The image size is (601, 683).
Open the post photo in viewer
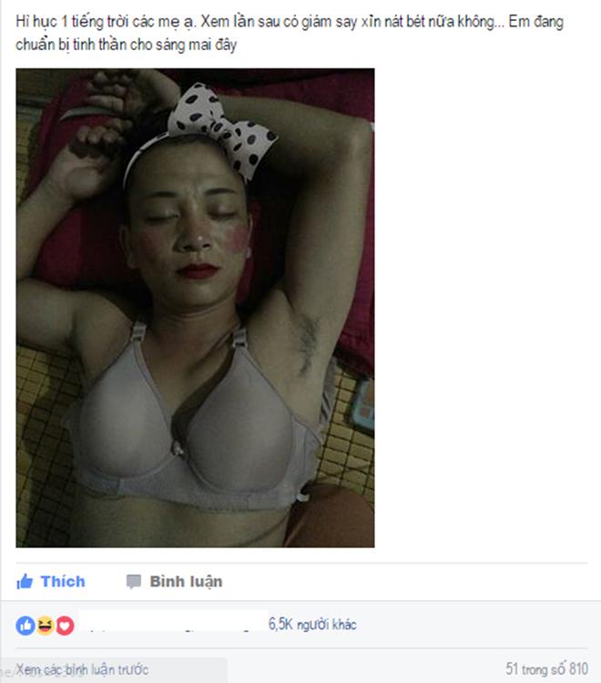(x=195, y=308)
